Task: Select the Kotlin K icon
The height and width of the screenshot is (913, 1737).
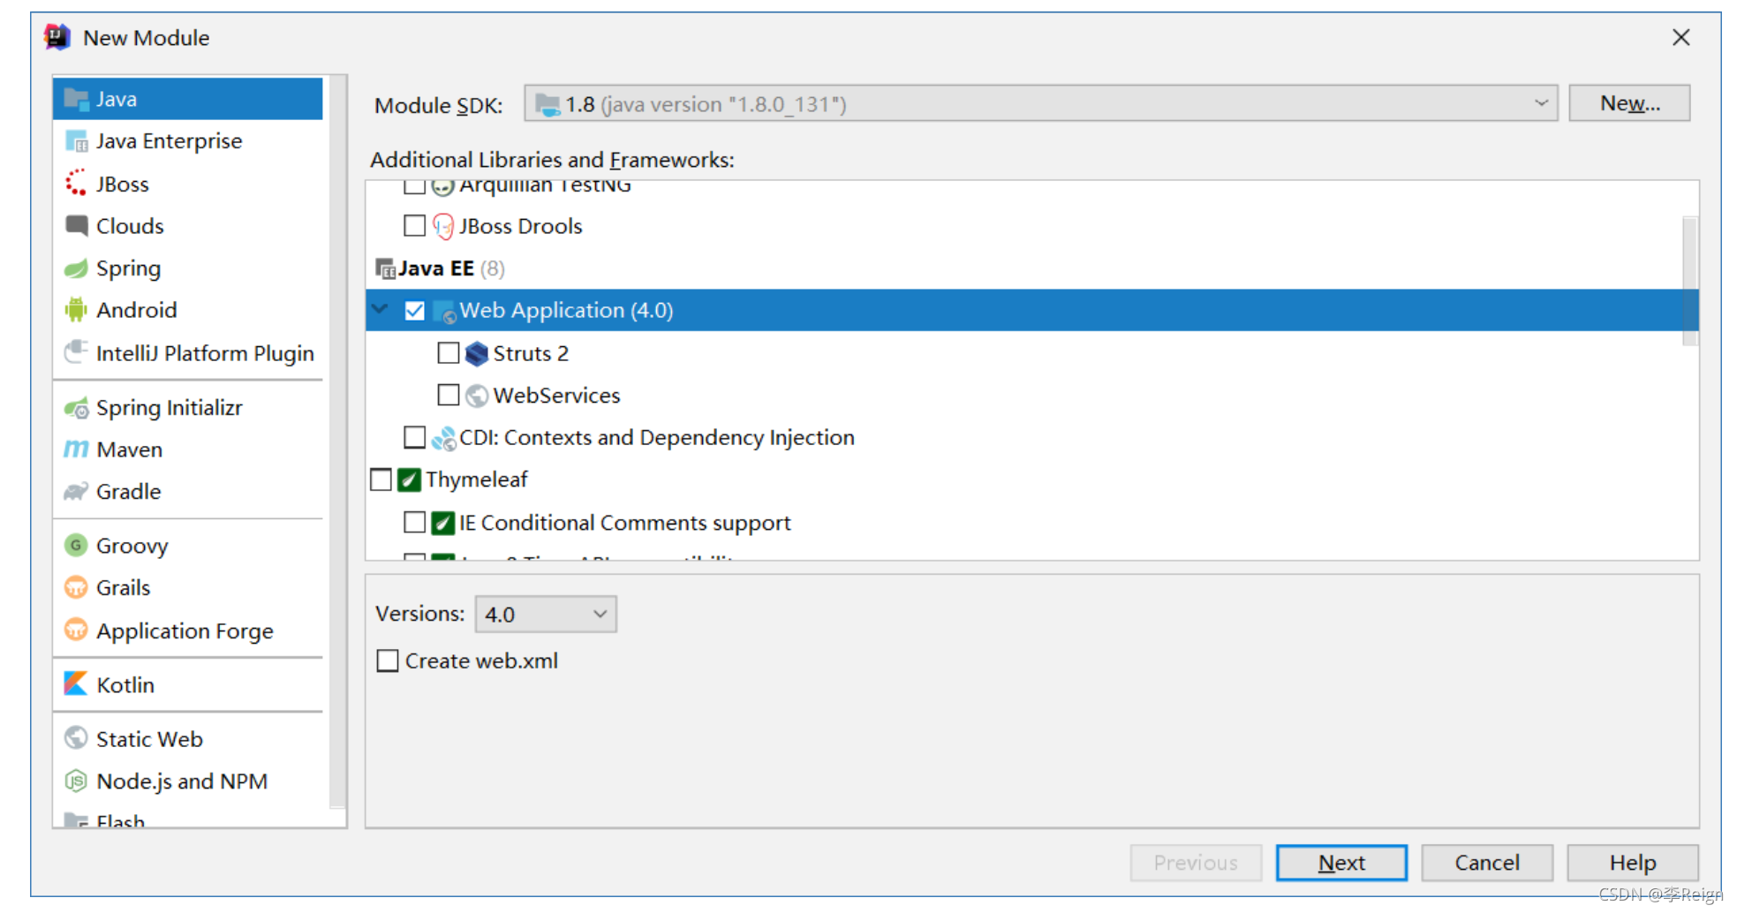Action: (77, 684)
